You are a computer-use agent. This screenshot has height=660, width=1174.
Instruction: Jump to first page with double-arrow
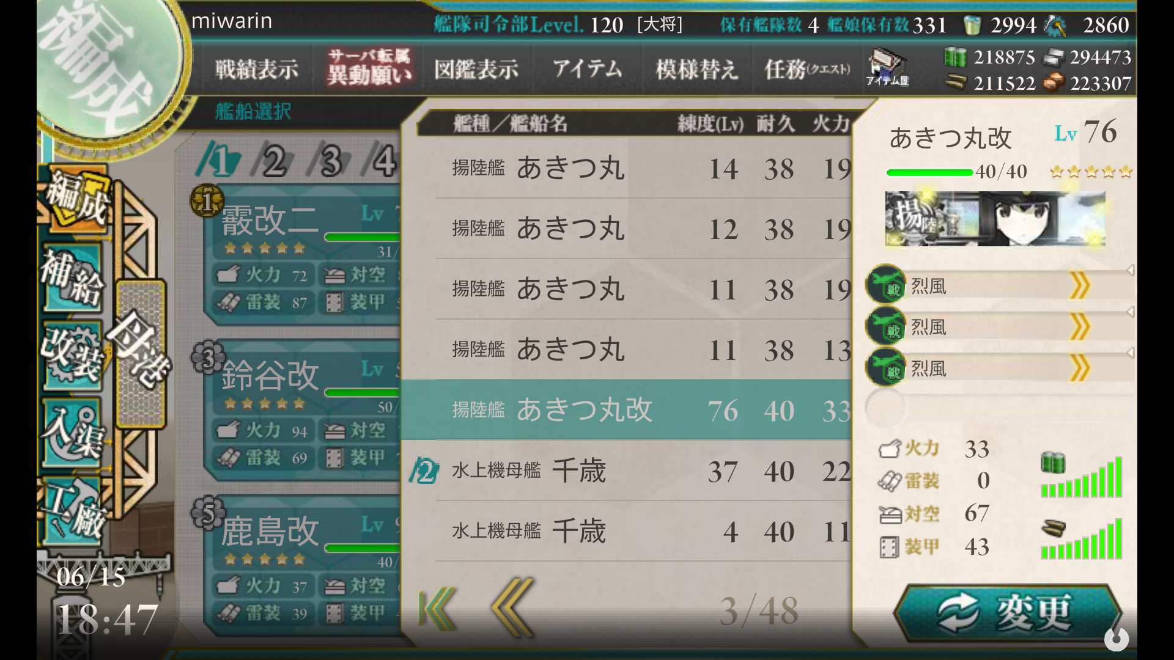pos(437,609)
